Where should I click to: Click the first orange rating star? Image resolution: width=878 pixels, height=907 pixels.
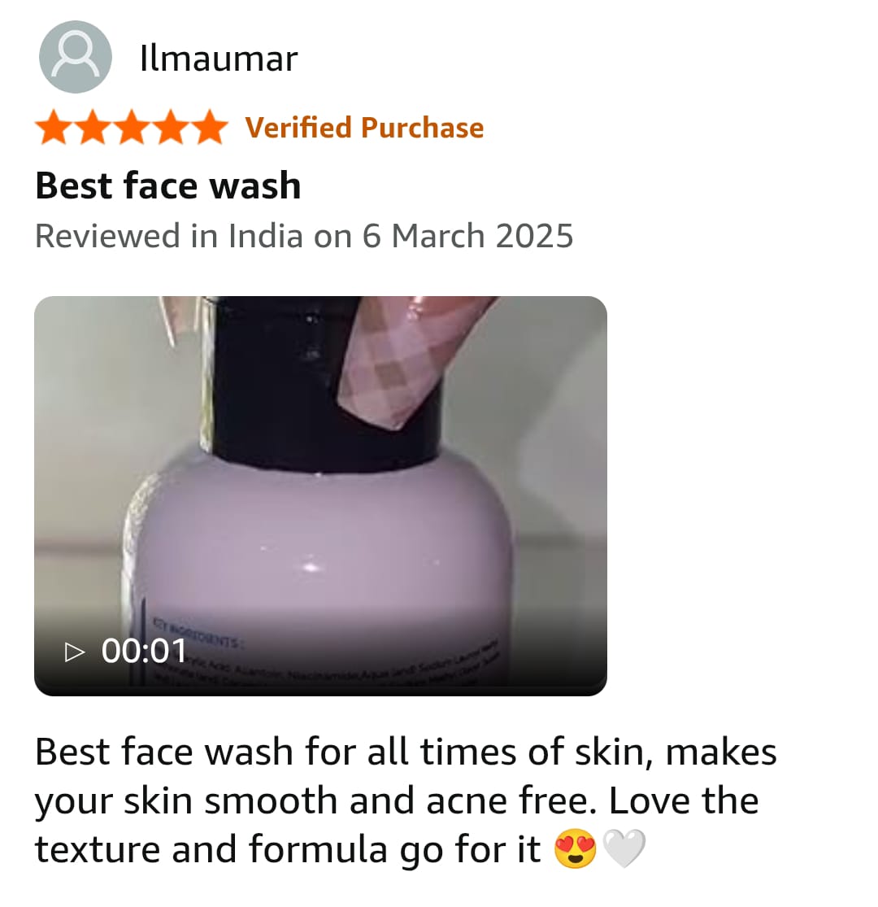pos(54,127)
